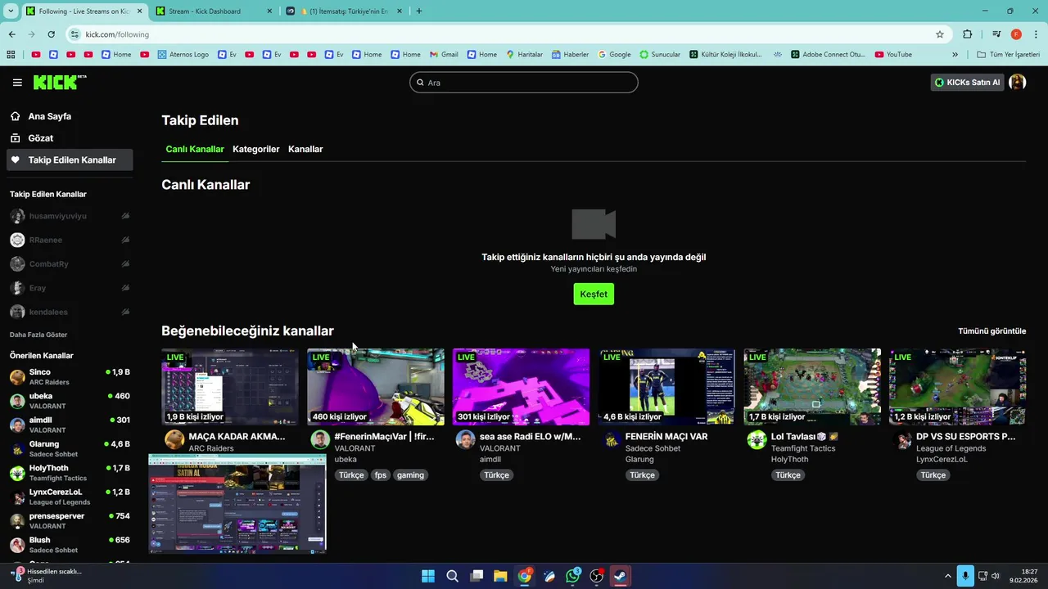Switch to the Stream - Kick Dashboard browser tab
Screen dimensions: 1048x589
pyautogui.click(x=213, y=11)
